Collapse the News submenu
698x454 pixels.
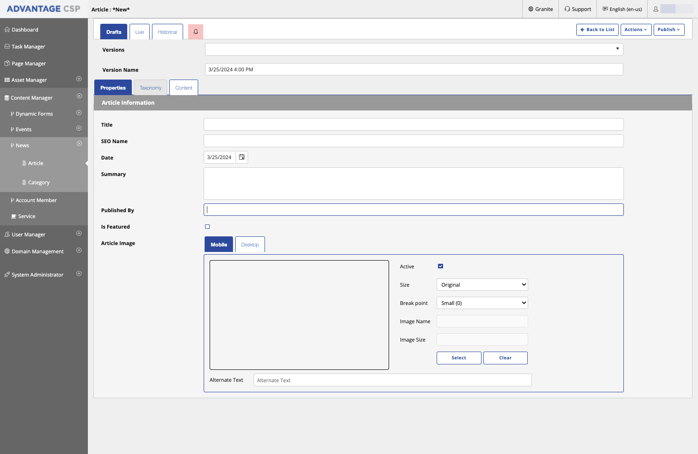[79, 144]
